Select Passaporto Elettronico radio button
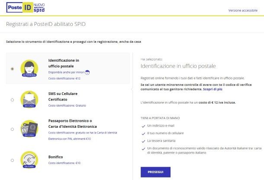The width and height of the screenshot is (264, 180). [x=12, y=129]
